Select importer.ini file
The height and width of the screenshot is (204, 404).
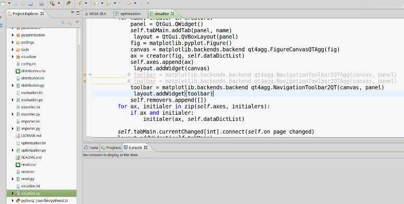point(31,121)
